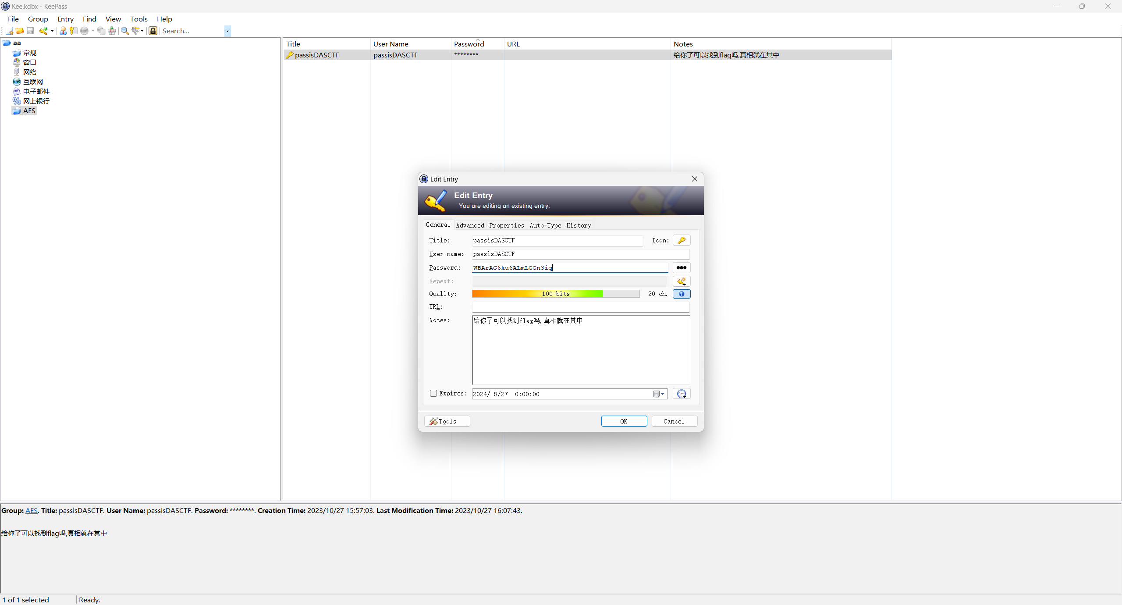Screen dimensions: 1122x605
Task: Click the OK button
Action: [624, 421]
